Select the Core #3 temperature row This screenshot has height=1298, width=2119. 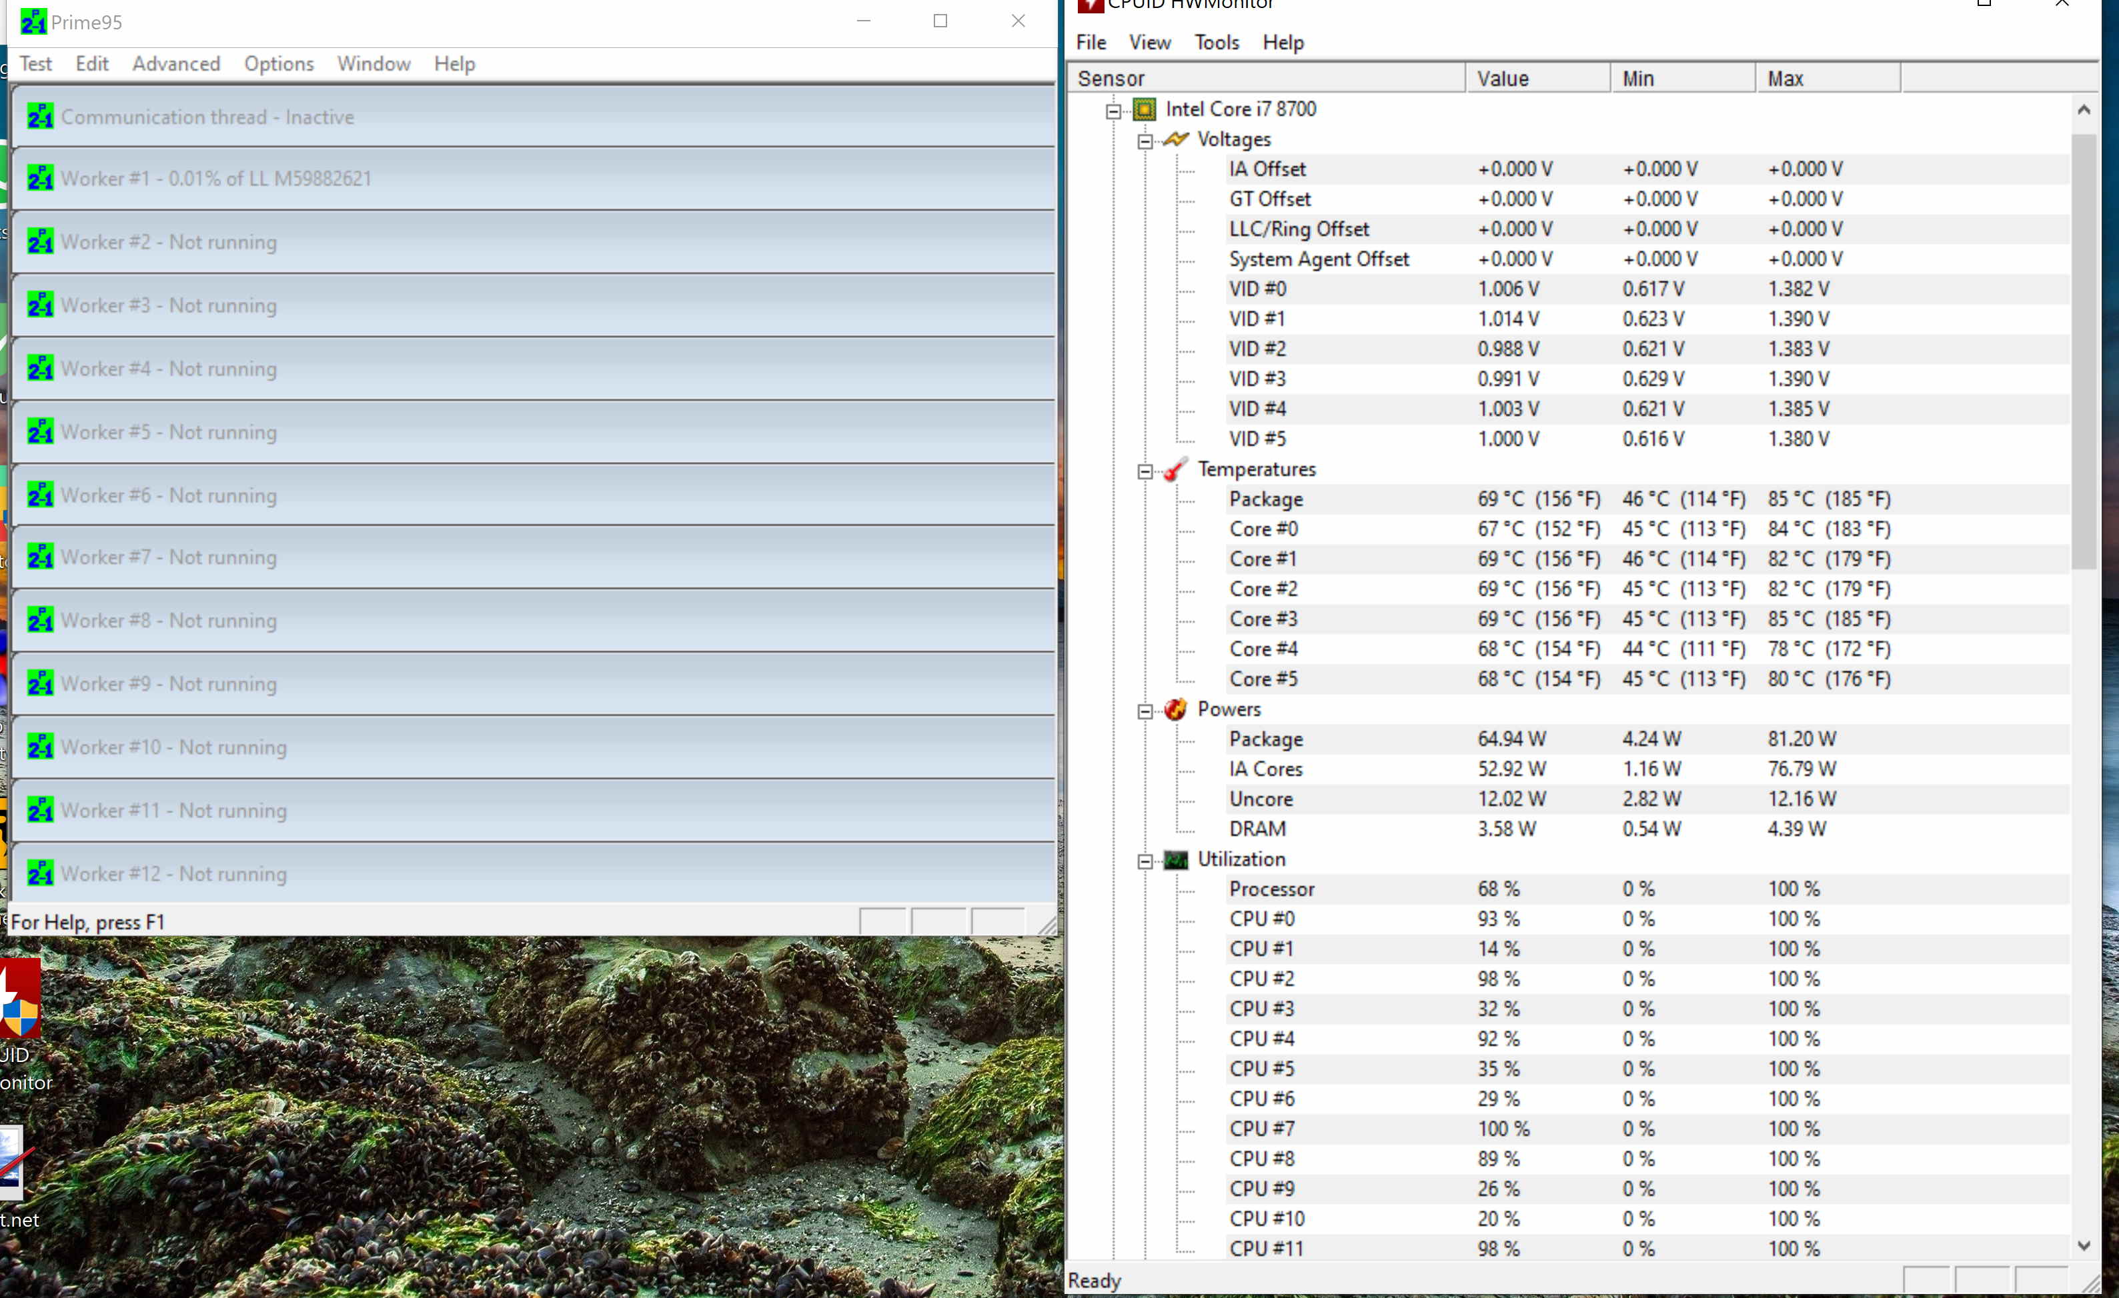1647,619
